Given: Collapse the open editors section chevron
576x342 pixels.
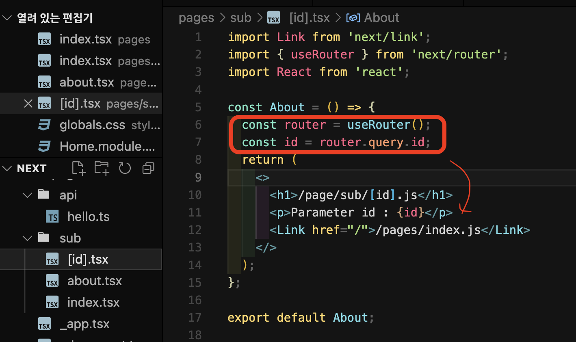Looking at the screenshot, I should (x=7, y=18).
